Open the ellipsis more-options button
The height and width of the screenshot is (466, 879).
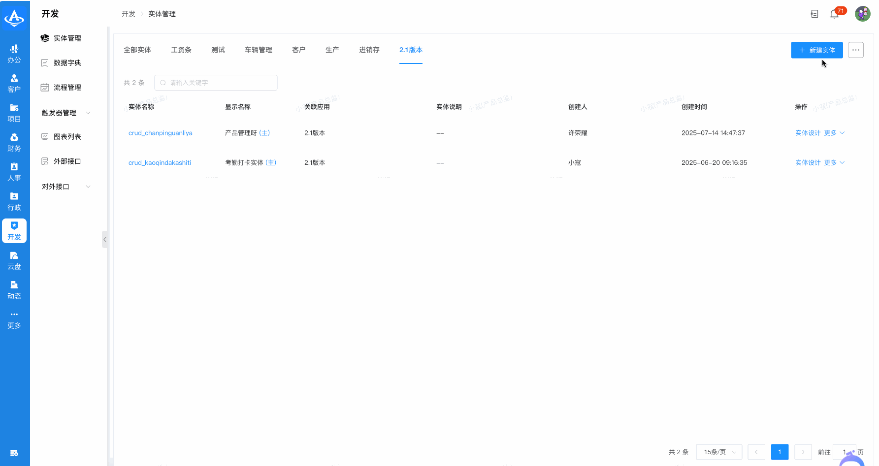tap(855, 50)
